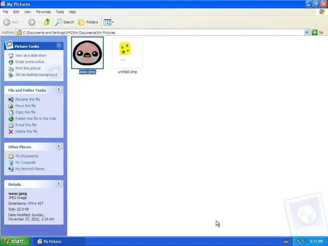The height and width of the screenshot is (246, 328).
Task: Open the Start menu
Action: pyautogui.click(x=15, y=242)
